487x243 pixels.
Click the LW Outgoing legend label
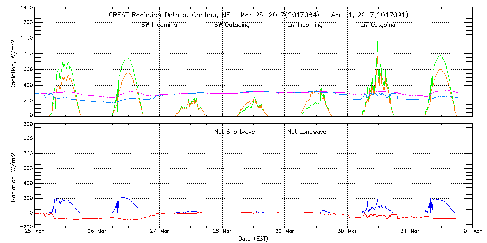coord(377,25)
